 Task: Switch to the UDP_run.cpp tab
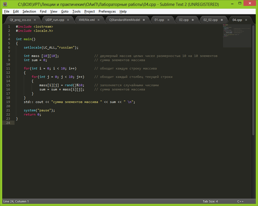[55, 20]
